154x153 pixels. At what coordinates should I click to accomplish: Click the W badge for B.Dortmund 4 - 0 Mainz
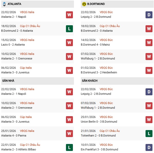click(149, 42)
